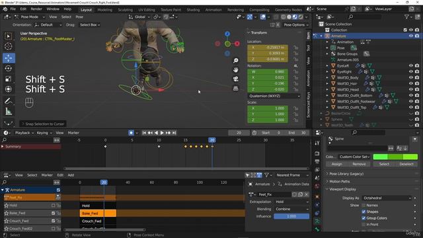This screenshot has height=238, width=423.
Task: Open Quaternion rotation mode dropdown
Action: pyautogui.click(x=274, y=96)
